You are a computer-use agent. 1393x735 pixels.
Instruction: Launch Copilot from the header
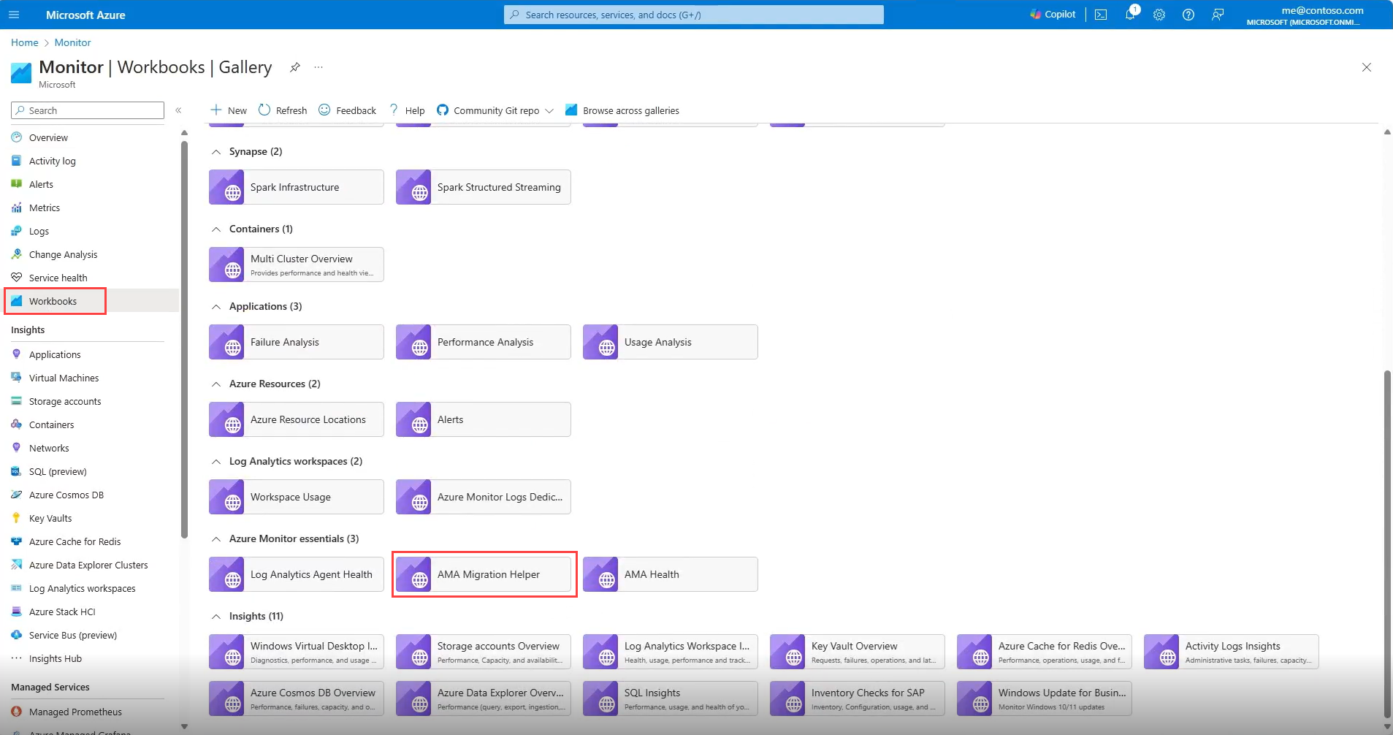tap(1053, 15)
